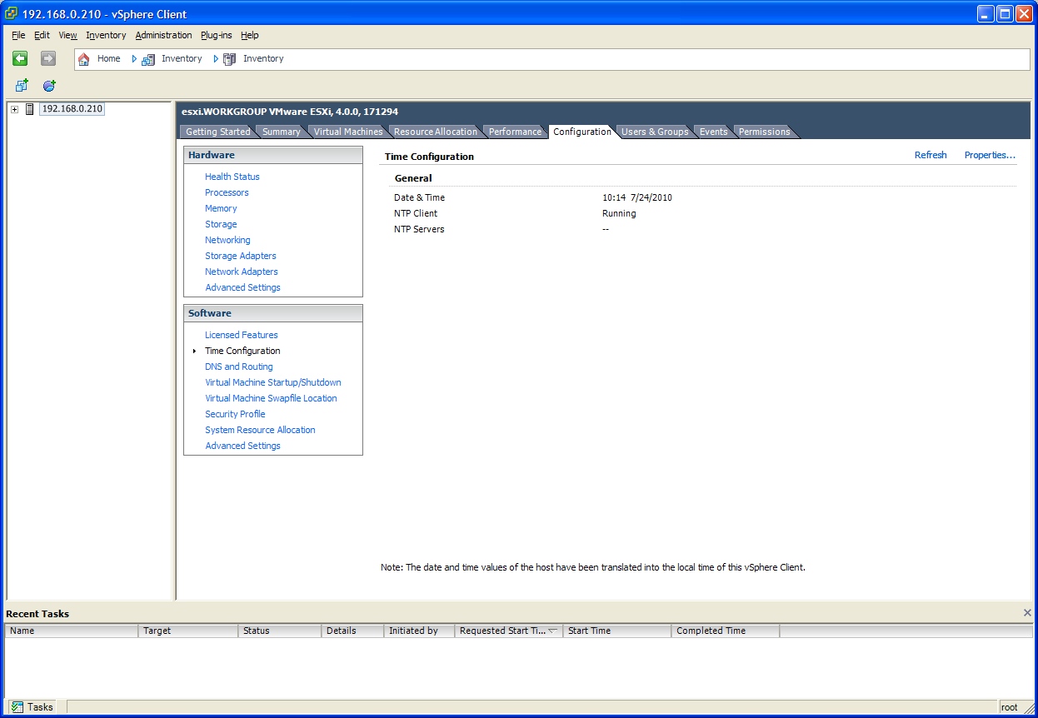Select Time Configuration under Software
1038x718 pixels.
tap(242, 351)
